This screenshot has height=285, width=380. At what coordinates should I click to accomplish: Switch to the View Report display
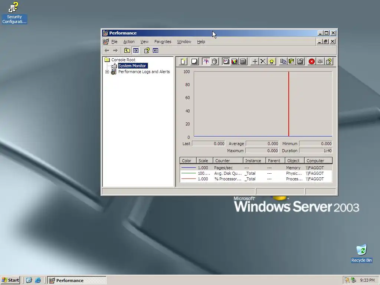tap(243, 62)
